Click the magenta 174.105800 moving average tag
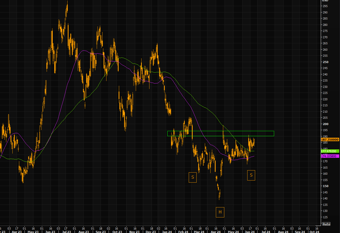 pos(328,156)
